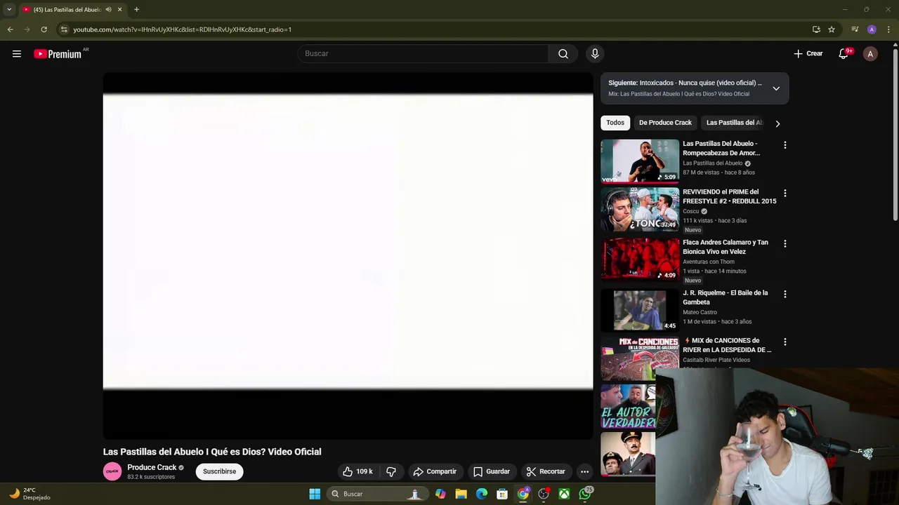Open the weather widget 24°C Despejado
Image resolution: width=899 pixels, height=505 pixels.
(x=30, y=494)
